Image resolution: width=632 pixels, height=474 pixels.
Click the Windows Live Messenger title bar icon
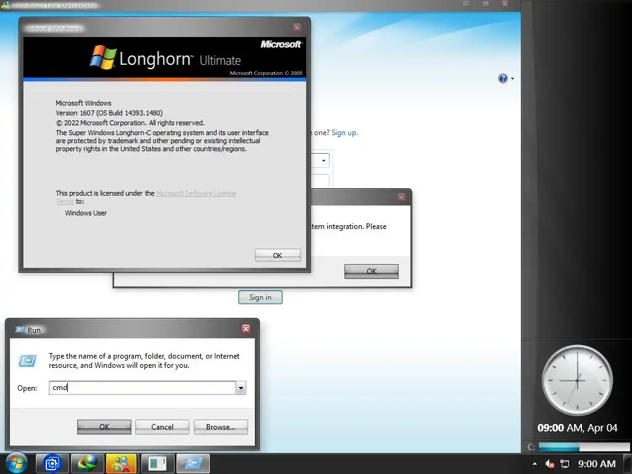6,5
